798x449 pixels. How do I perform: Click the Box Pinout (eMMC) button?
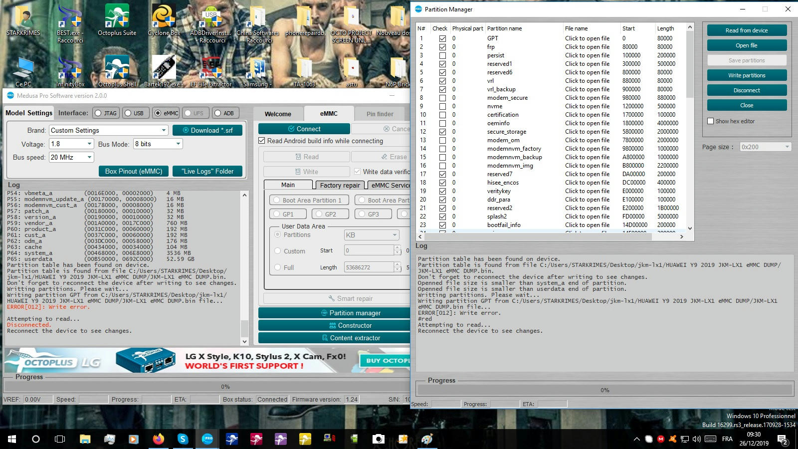coord(134,171)
